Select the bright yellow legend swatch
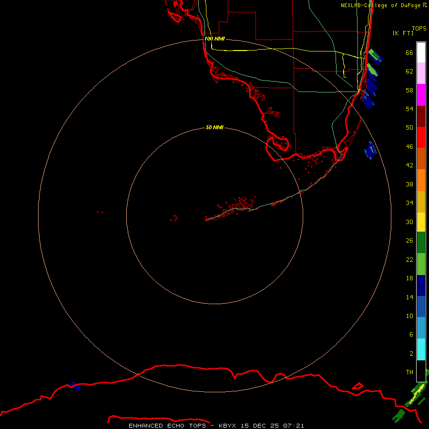This screenshot has height=429, width=429. coord(421,222)
